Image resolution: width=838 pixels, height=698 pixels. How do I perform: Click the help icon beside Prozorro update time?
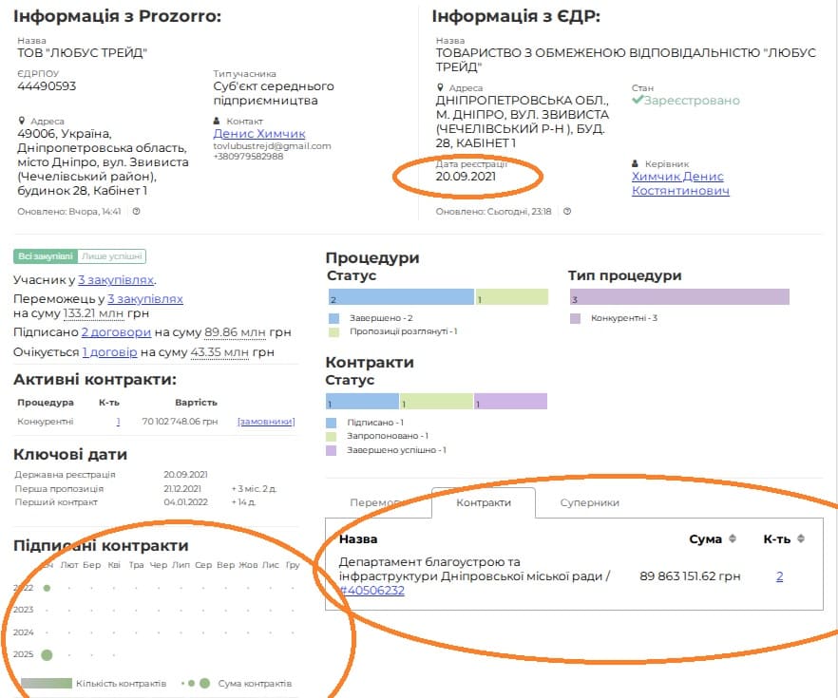[x=136, y=212]
